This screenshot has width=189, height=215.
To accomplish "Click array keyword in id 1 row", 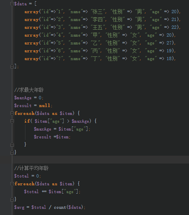I will tap(32, 12).
